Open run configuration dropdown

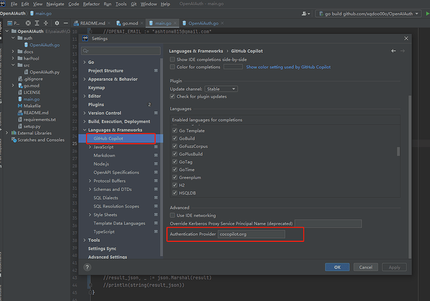click(368, 14)
